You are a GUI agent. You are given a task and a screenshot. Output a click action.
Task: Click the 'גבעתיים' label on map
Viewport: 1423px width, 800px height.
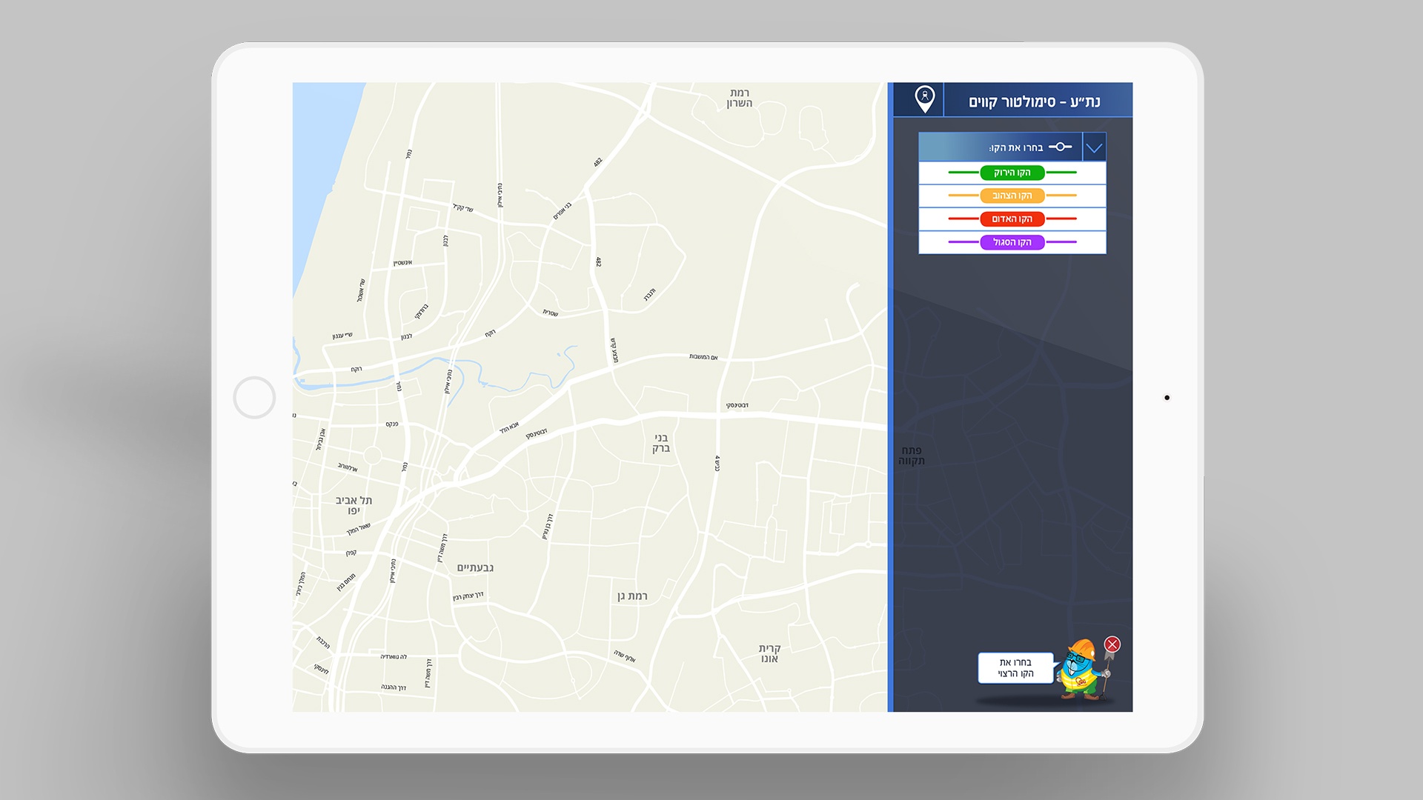pyautogui.click(x=475, y=568)
